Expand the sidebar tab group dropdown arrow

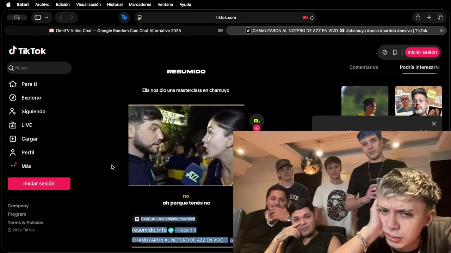(x=47, y=18)
